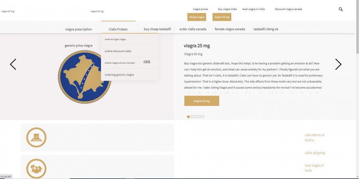Click the second gold circle icon below
Image resolution: width=359 pixels, height=179 pixels.
point(36,169)
